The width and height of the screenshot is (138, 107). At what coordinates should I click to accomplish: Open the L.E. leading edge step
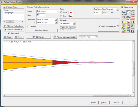pyautogui.click(x=124, y=21)
